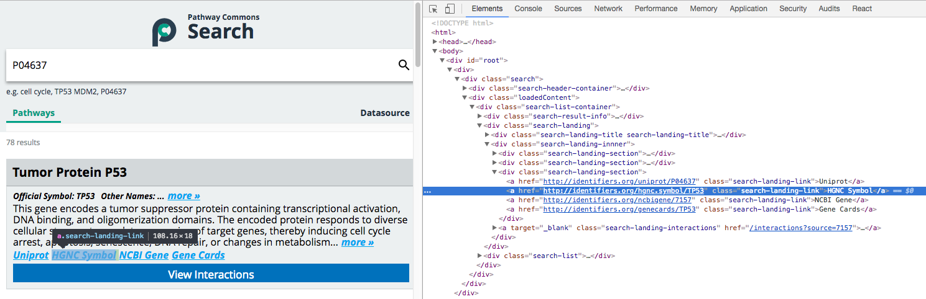The height and width of the screenshot is (299, 926).
Task: Collapse the search-list-container node
Action: point(472,107)
